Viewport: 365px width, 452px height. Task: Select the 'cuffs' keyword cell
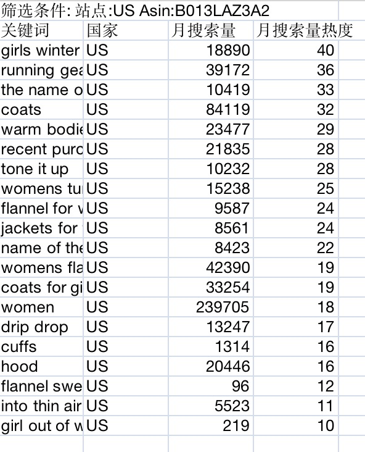41,346
